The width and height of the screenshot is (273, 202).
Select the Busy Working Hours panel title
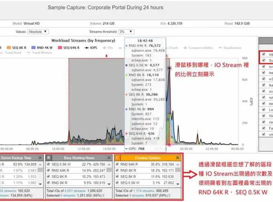point(79,158)
